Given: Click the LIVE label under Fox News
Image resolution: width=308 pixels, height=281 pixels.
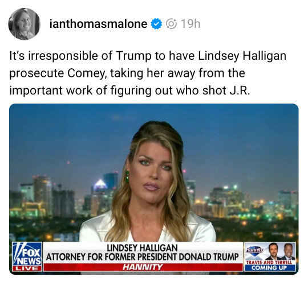Looking at the screenshot, I should click(27, 268).
